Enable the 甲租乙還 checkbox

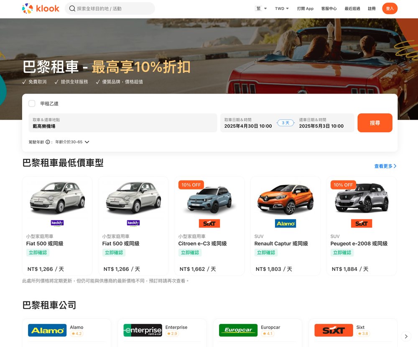pos(32,103)
